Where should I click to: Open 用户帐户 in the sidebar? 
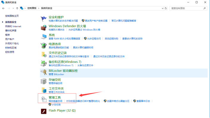pyautogui.click(x=10, y=39)
